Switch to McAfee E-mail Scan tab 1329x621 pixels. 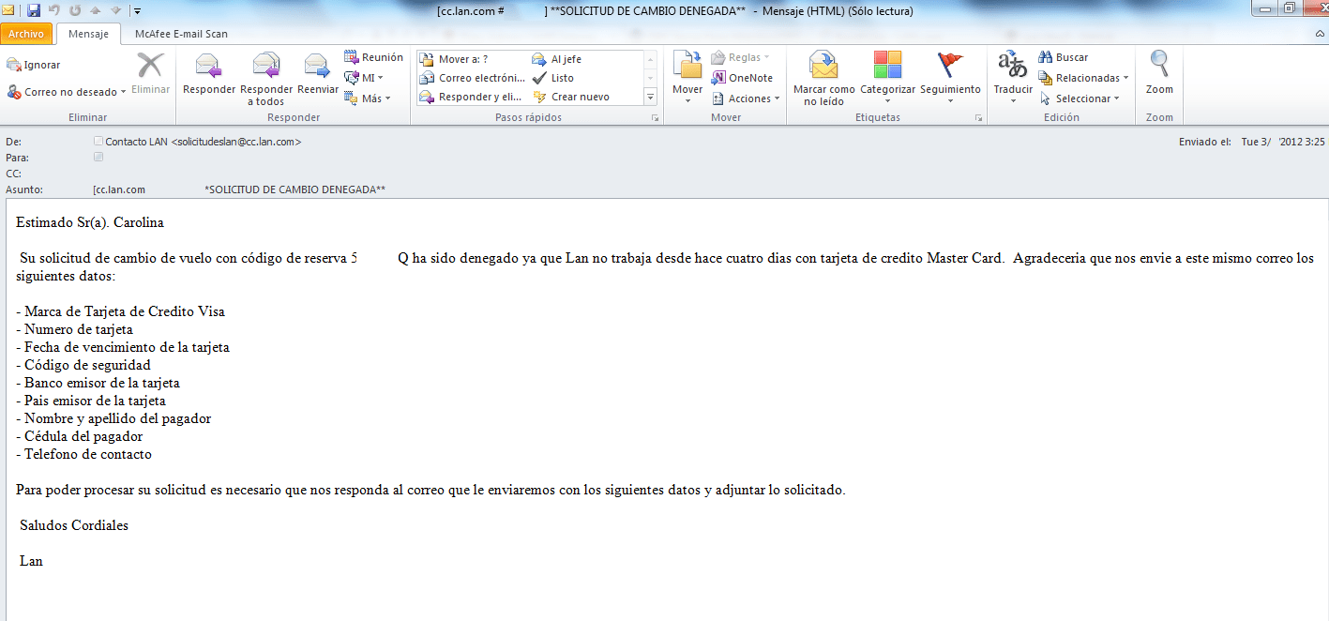pyautogui.click(x=181, y=34)
